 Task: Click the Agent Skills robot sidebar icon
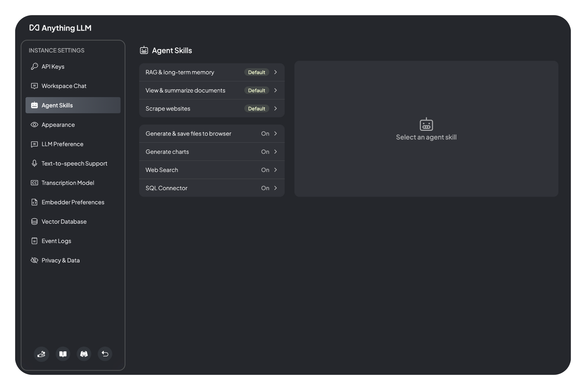coord(34,105)
